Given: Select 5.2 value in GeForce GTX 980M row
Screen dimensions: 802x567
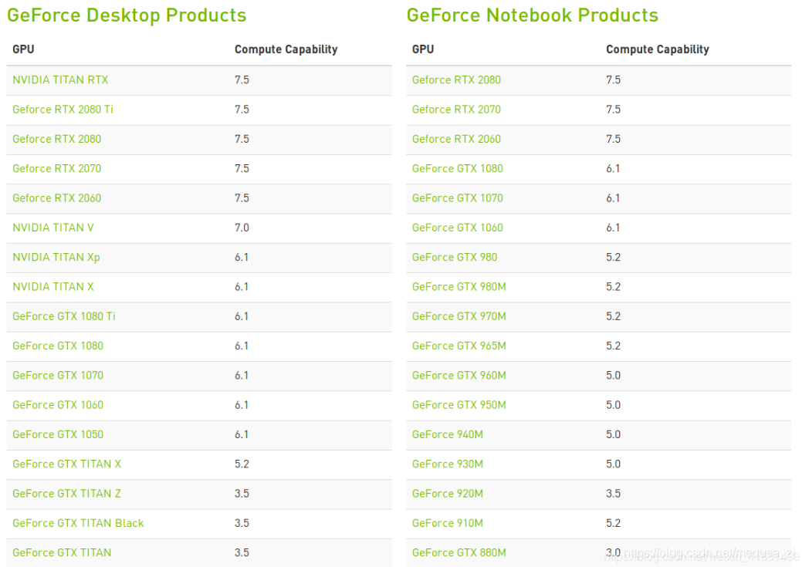Looking at the screenshot, I should pos(613,287).
